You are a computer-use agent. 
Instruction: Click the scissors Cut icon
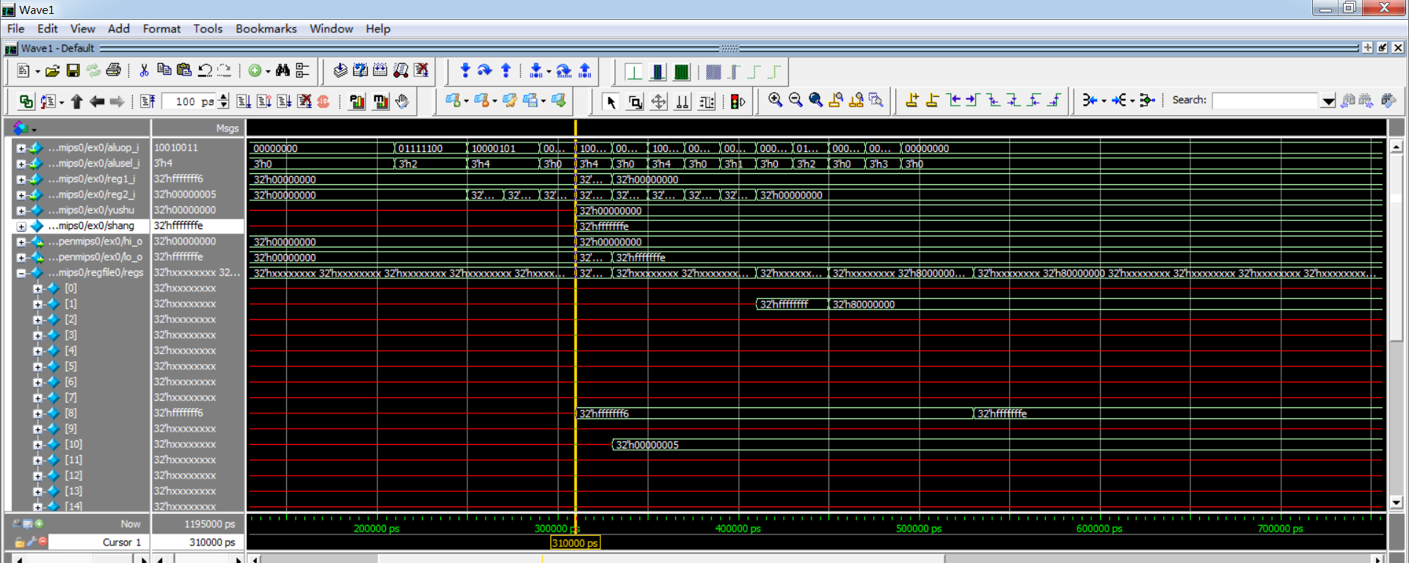(x=144, y=70)
